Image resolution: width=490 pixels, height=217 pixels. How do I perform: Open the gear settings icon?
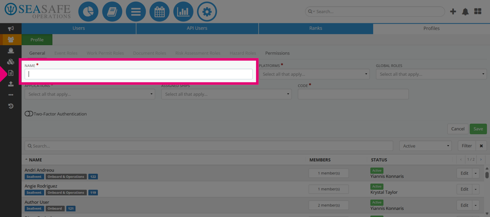(207, 12)
